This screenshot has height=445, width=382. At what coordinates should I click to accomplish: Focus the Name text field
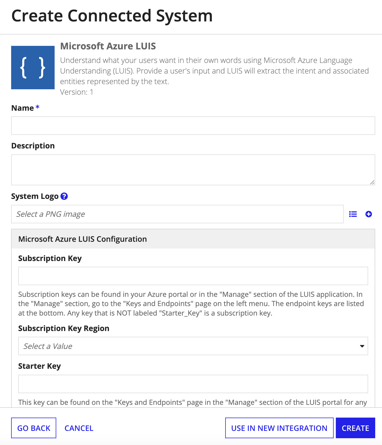point(193,126)
